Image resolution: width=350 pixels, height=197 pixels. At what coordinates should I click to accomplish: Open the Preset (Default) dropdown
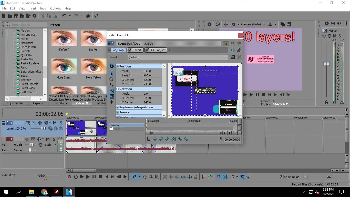coord(226,57)
